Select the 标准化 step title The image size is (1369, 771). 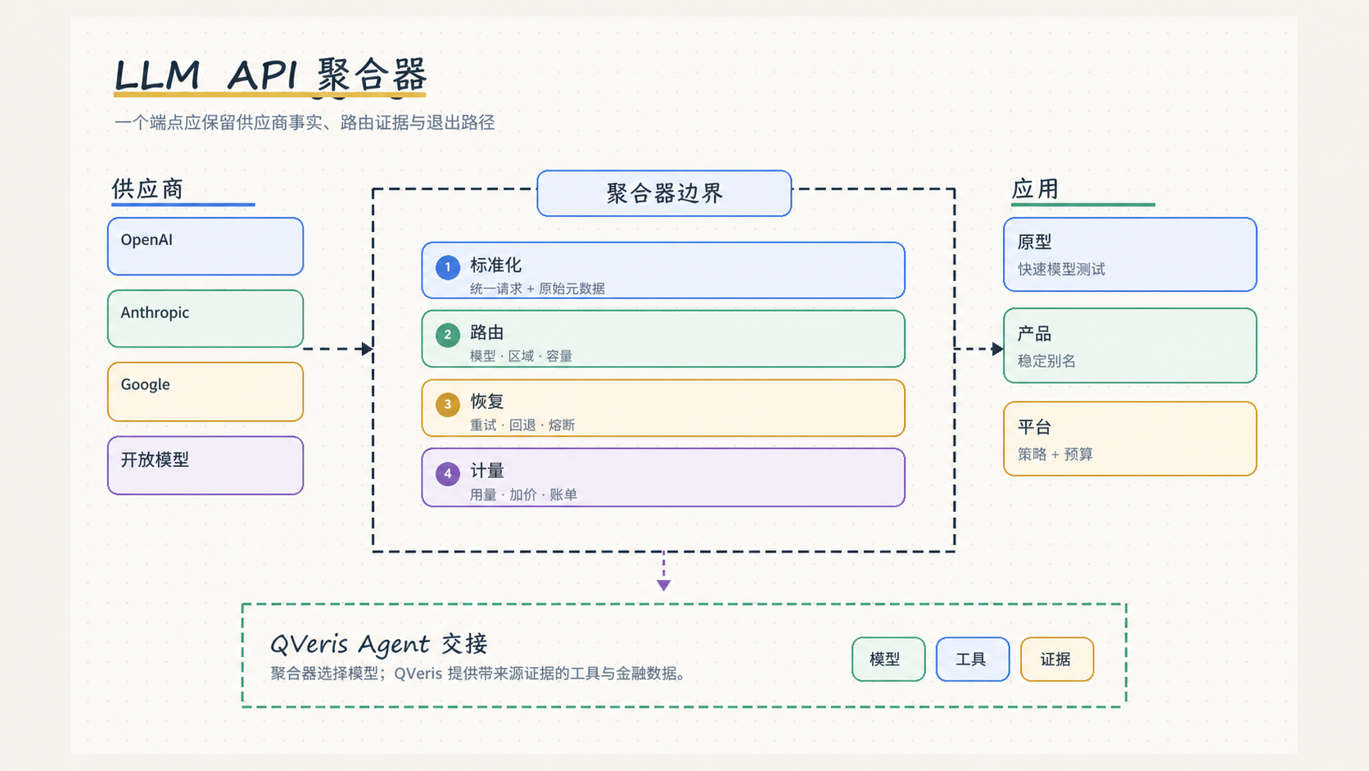pyautogui.click(x=495, y=265)
